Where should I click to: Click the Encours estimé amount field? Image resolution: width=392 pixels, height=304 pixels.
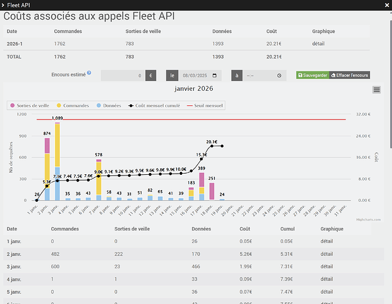coord(123,76)
